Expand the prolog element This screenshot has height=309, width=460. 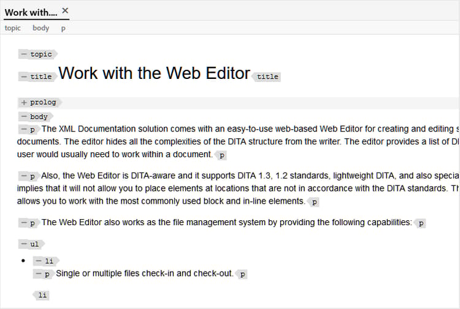click(x=24, y=102)
